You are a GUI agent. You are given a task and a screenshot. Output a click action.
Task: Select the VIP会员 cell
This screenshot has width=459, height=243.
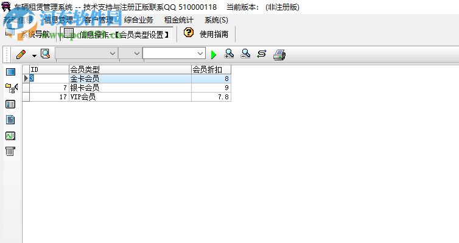point(130,97)
